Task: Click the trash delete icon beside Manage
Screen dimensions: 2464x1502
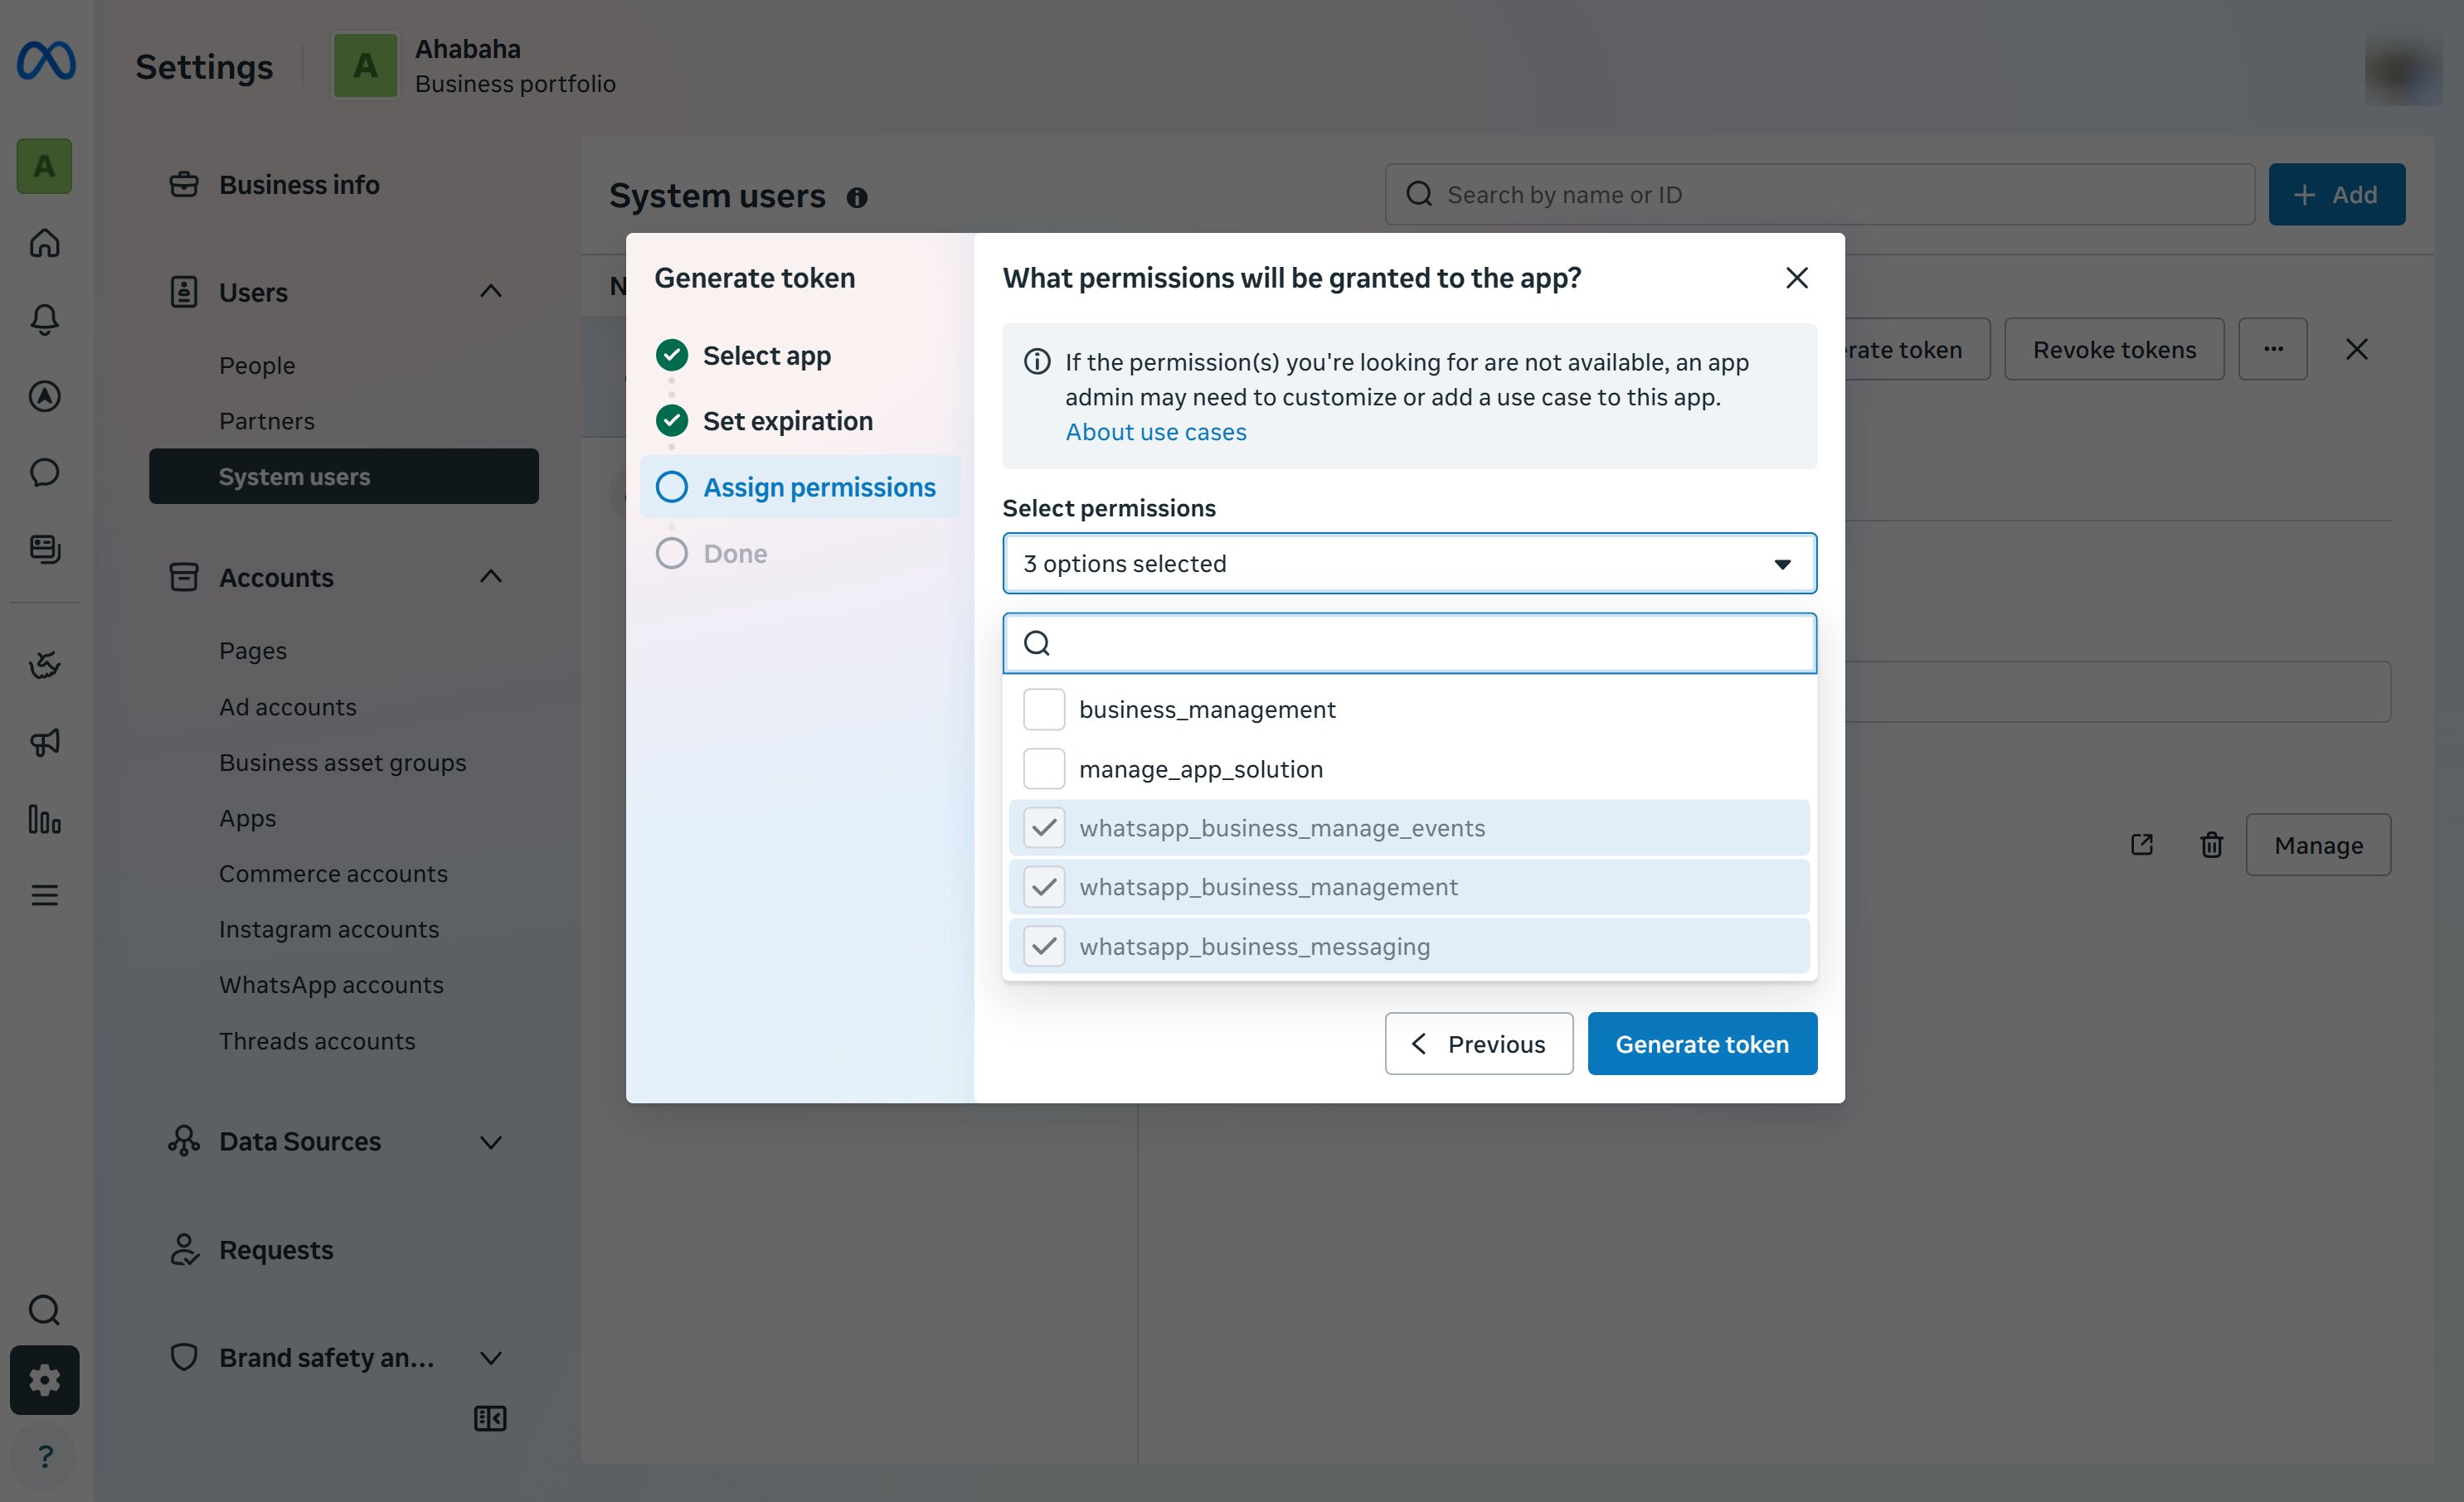Action: click(x=2211, y=845)
